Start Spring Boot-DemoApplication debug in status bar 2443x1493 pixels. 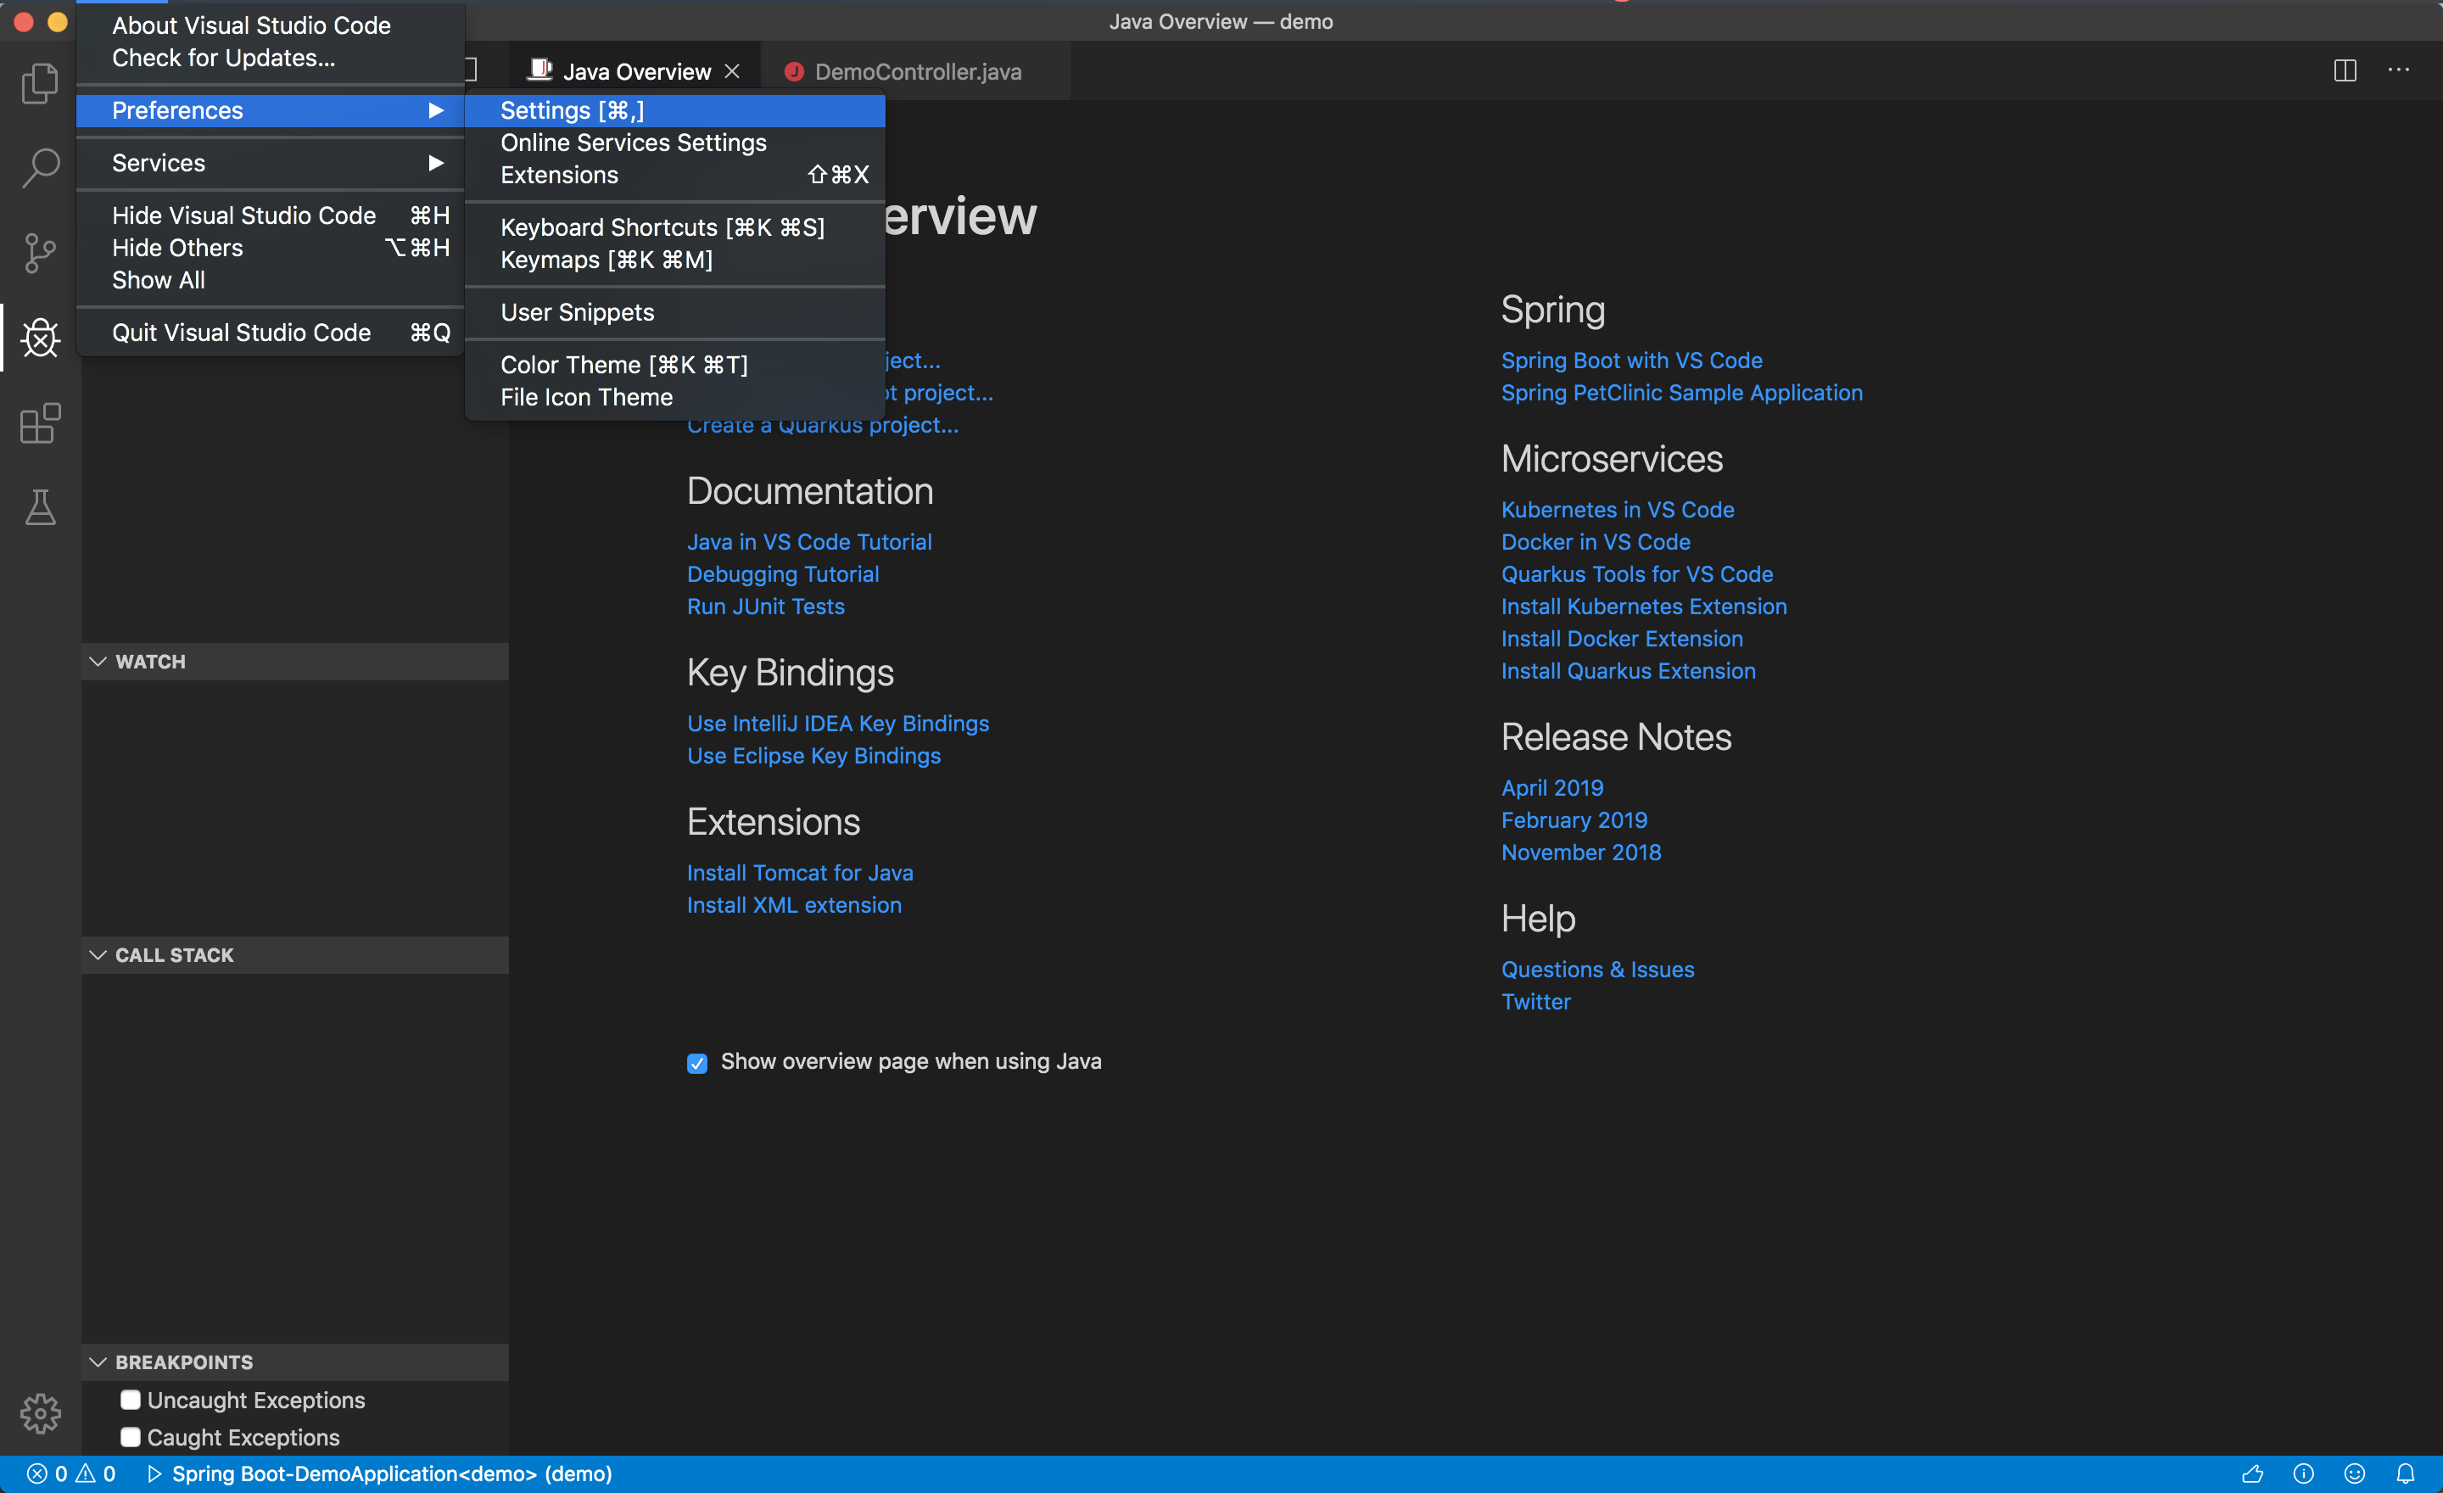(380, 1473)
